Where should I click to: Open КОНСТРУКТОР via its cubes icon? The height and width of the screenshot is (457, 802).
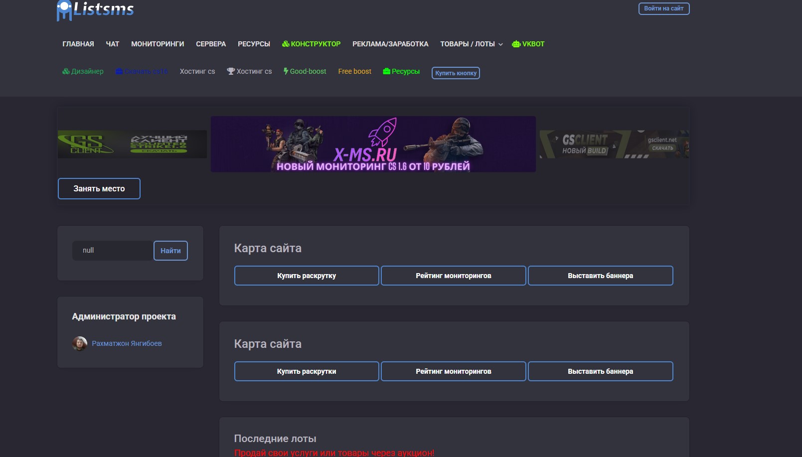coord(286,44)
